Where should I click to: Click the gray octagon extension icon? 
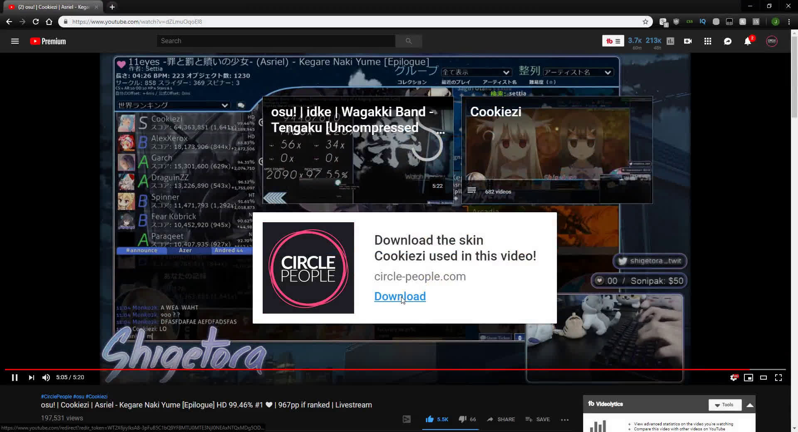click(x=716, y=22)
